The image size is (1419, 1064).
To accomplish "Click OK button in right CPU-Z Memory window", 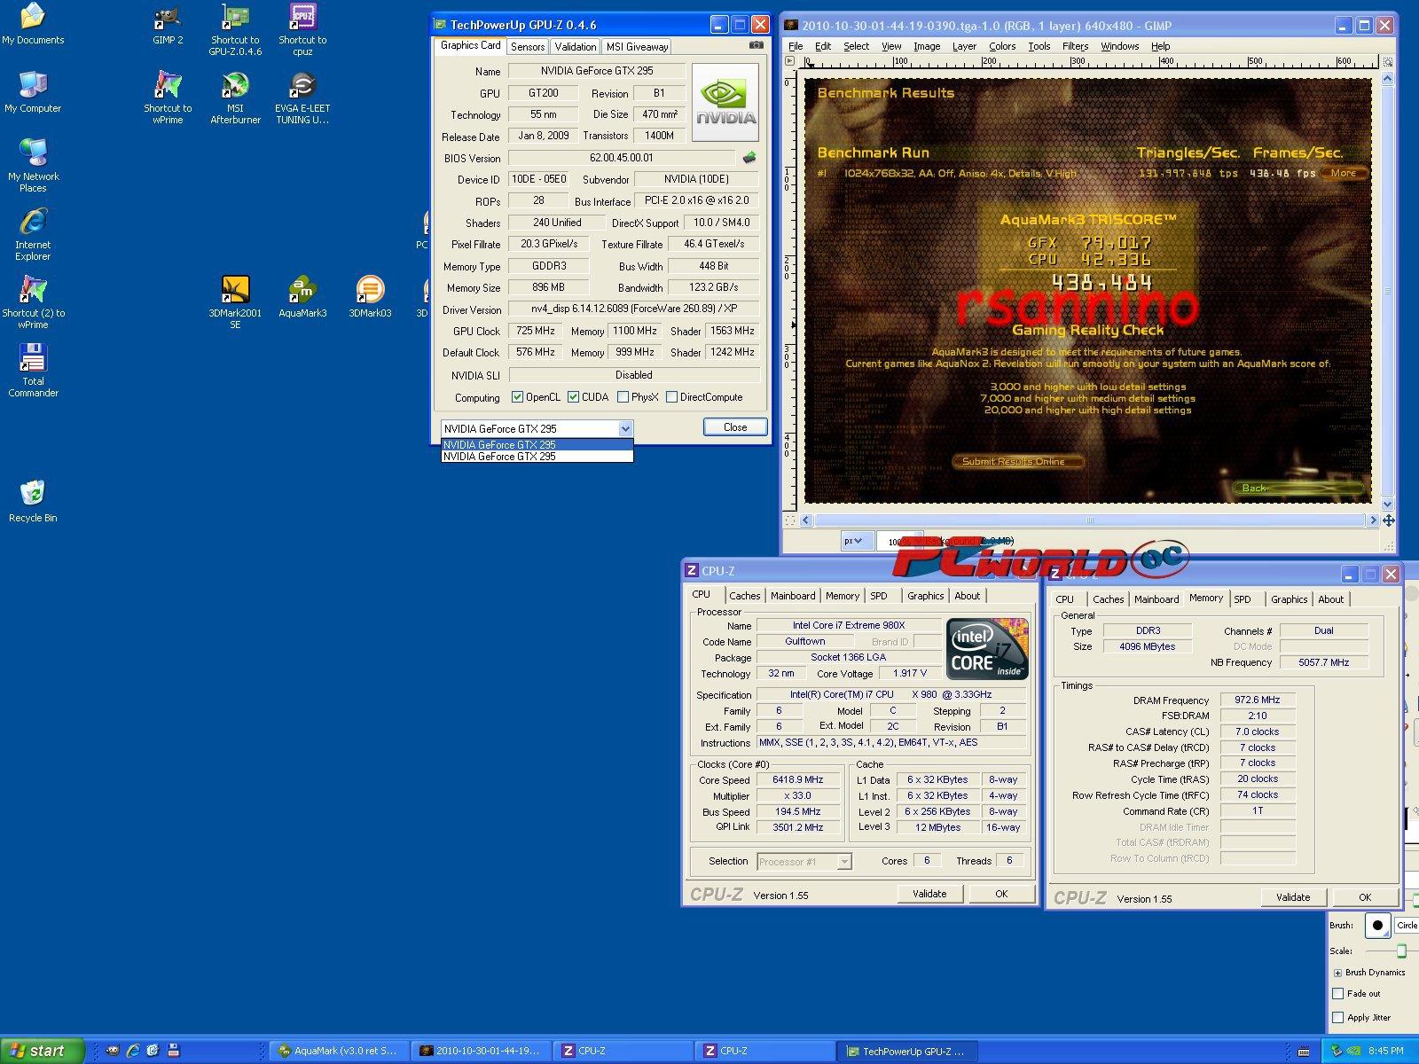I will click(1365, 897).
